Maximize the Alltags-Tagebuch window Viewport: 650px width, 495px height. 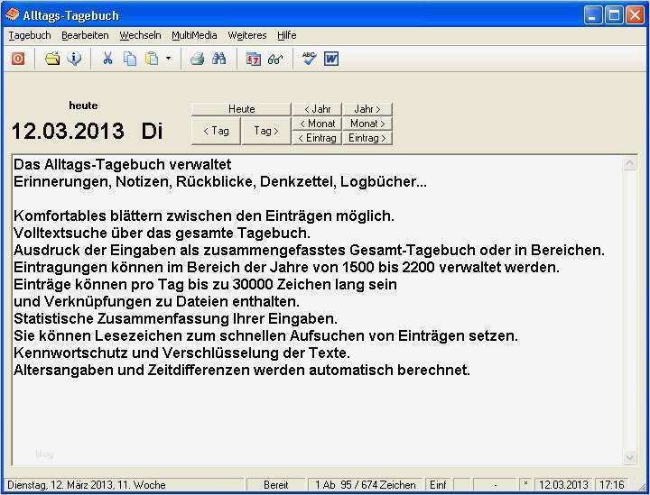[x=614, y=15]
